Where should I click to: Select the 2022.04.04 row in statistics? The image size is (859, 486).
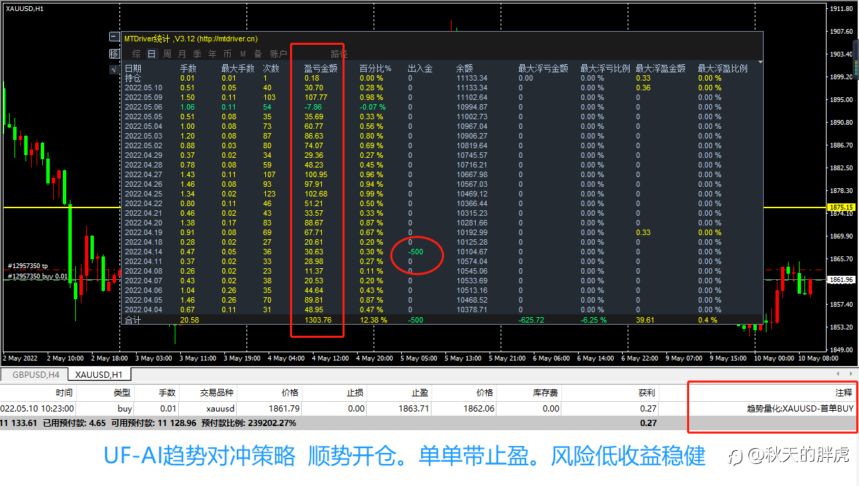[x=442, y=310]
